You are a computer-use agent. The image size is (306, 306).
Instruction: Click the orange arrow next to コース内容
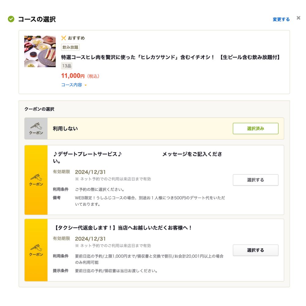(86, 85)
